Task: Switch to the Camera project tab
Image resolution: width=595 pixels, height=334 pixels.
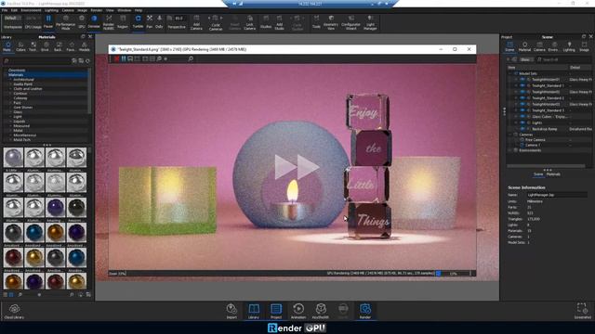Action: click(x=539, y=46)
